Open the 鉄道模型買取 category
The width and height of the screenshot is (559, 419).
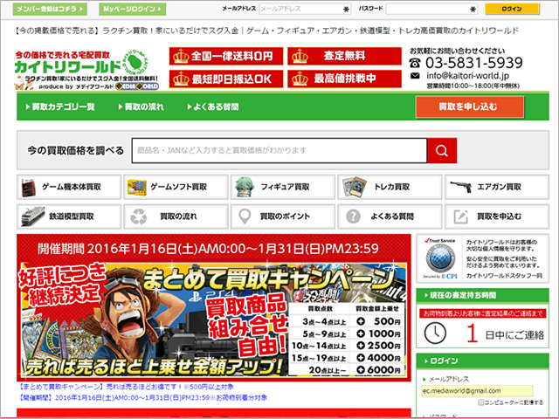pyautogui.click(x=69, y=216)
